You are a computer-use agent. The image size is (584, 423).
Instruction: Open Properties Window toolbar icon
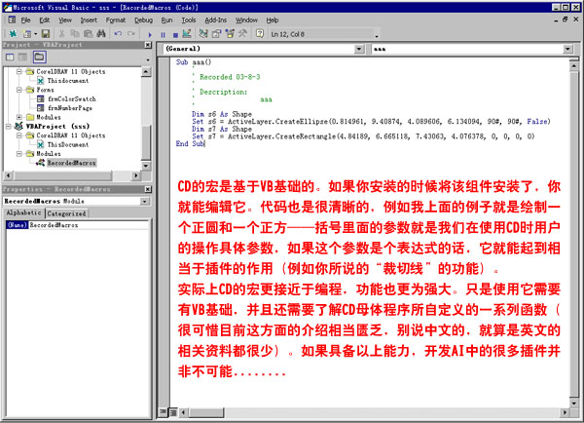216,34
